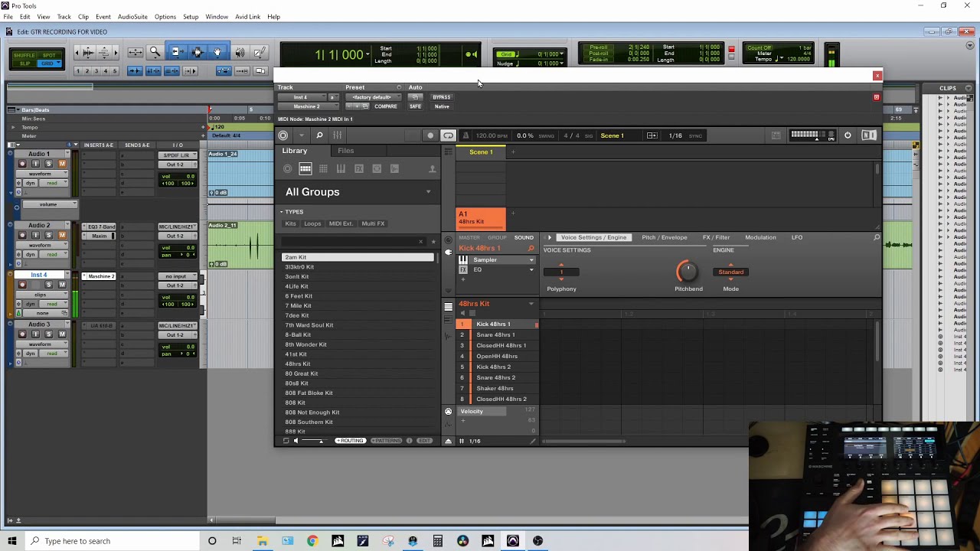The width and height of the screenshot is (980, 551).
Task: Select the Zoomer tool in Pro Tools toolbar
Action: point(155,52)
